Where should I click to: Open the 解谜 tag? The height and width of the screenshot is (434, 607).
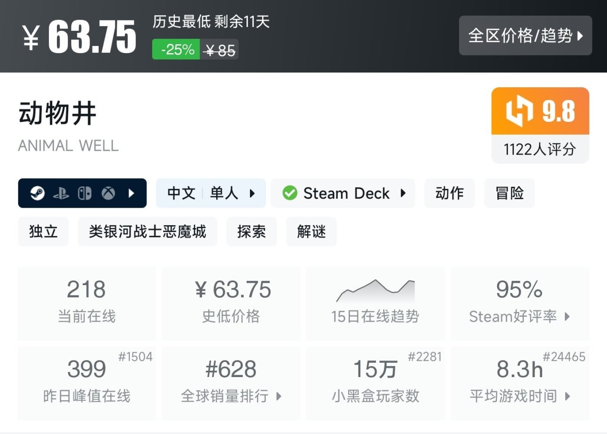(x=311, y=231)
